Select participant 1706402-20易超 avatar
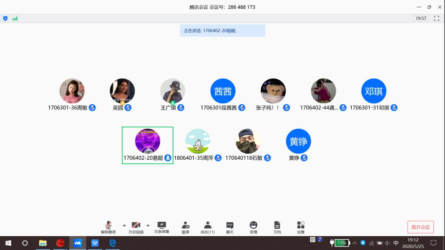 point(147,141)
